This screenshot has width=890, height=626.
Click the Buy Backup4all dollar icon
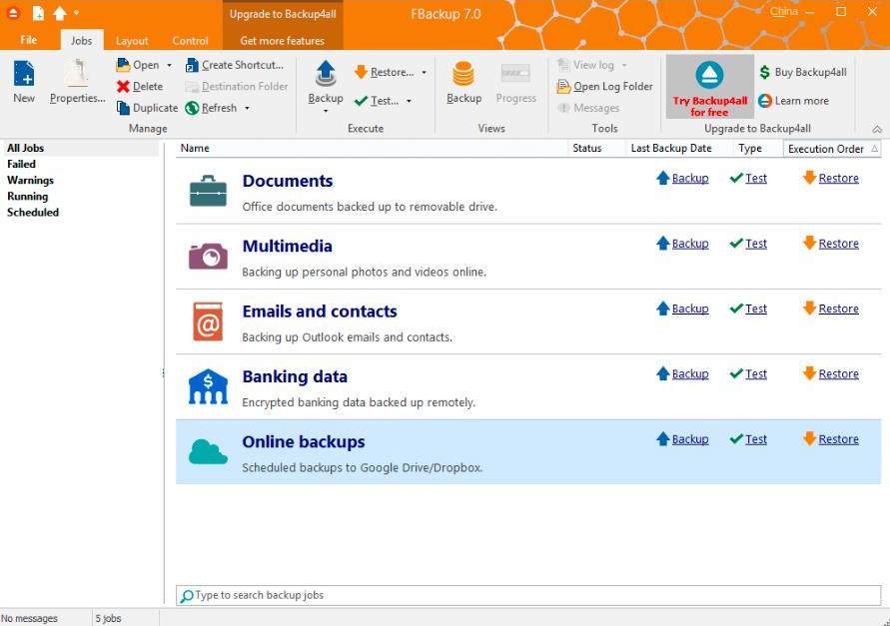[765, 72]
